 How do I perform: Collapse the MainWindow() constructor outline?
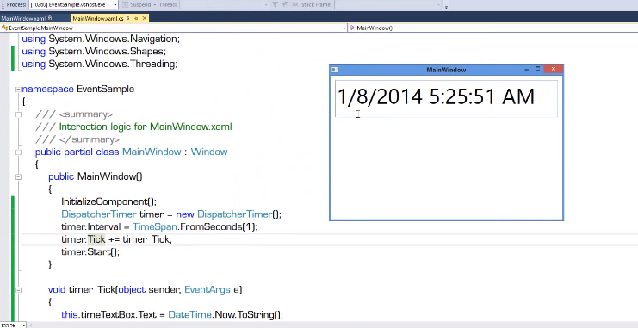click(x=18, y=177)
